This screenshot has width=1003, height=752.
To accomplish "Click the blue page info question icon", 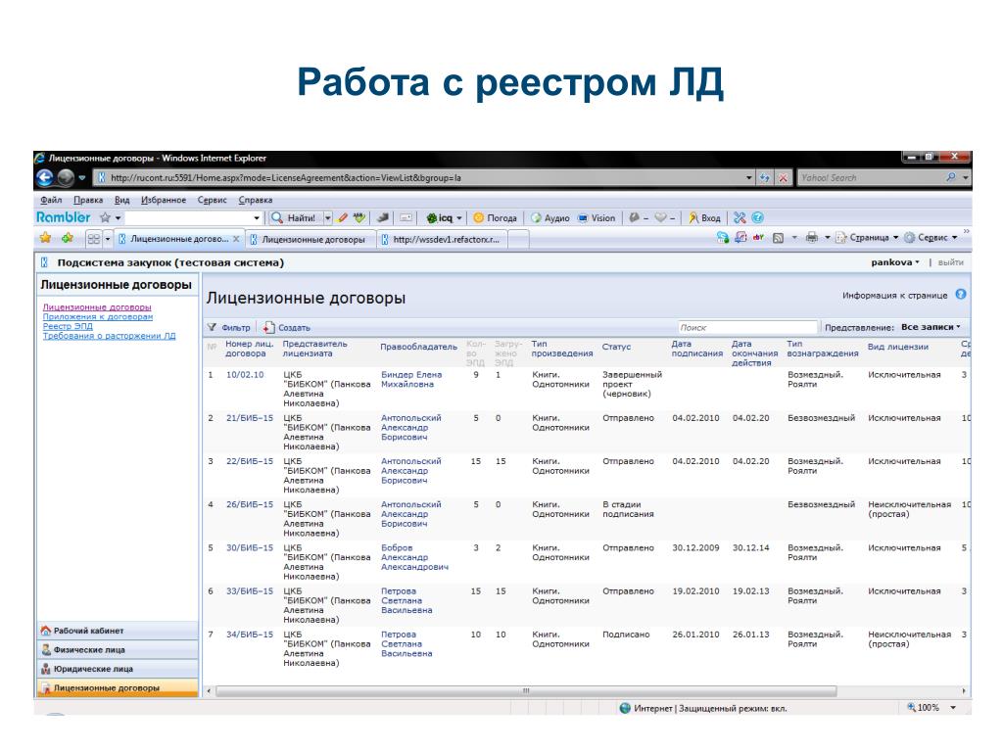I will point(961,295).
